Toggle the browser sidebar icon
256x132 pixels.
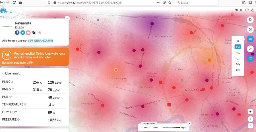point(250,3)
